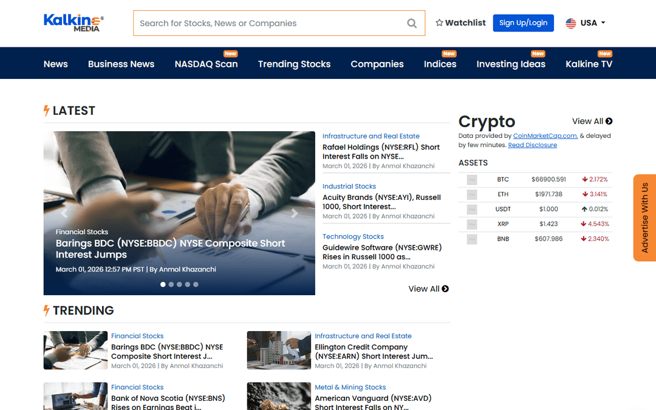This screenshot has height=410, width=656.
Task: Click Barings BDC trending thumbnail
Action: click(x=75, y=350)
